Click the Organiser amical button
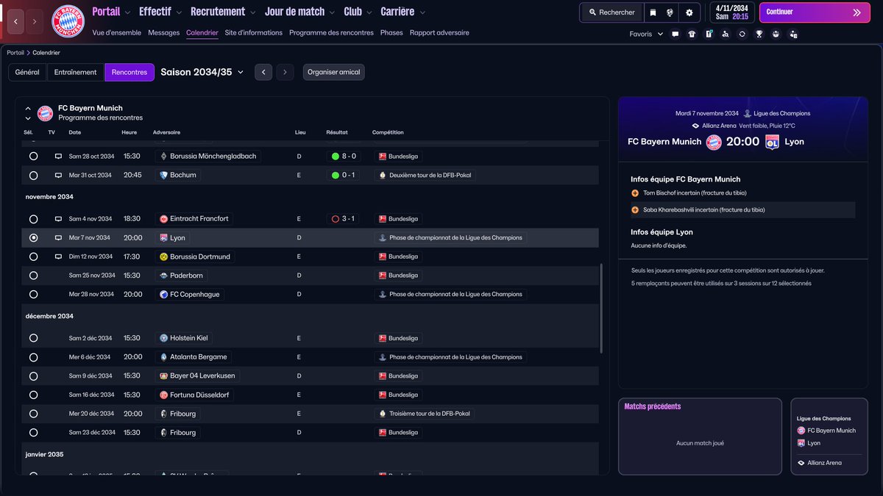This screenshot has width=883, height=496. 333,72
